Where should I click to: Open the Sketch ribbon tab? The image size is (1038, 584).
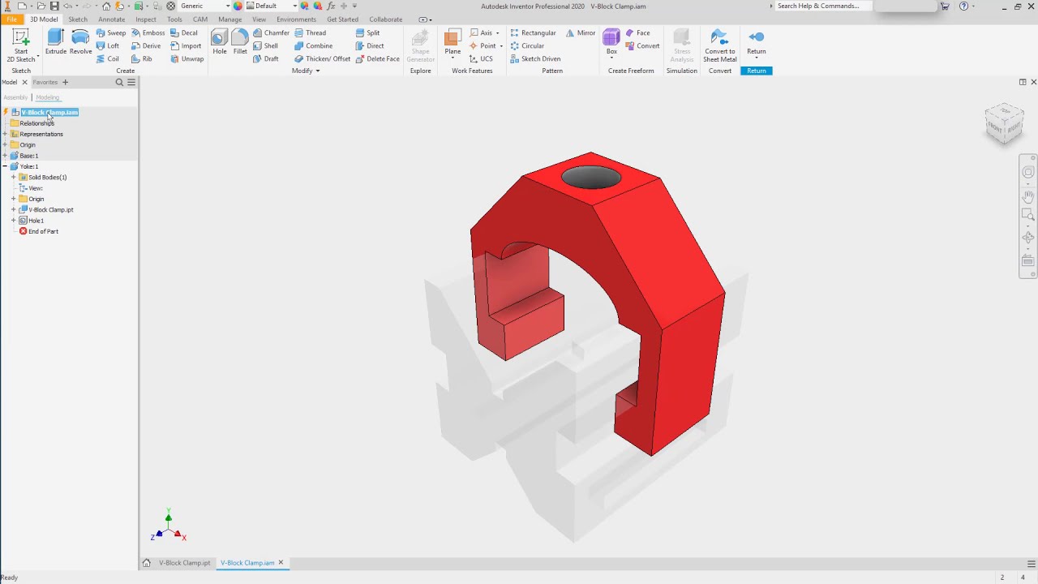click(78, 19)
